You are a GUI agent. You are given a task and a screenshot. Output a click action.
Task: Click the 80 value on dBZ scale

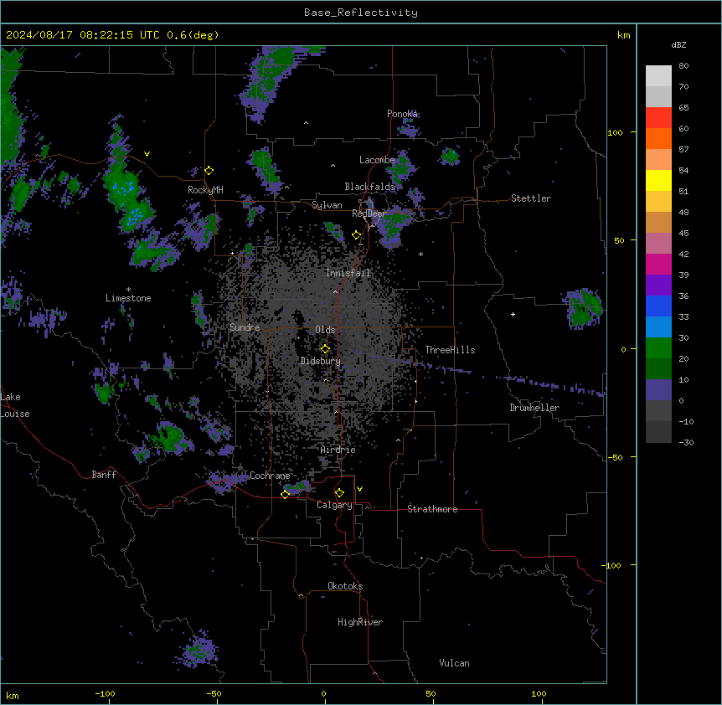pos(683,66)
